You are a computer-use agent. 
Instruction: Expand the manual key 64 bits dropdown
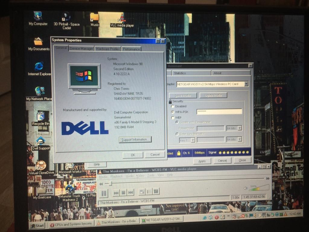point(240,139)
